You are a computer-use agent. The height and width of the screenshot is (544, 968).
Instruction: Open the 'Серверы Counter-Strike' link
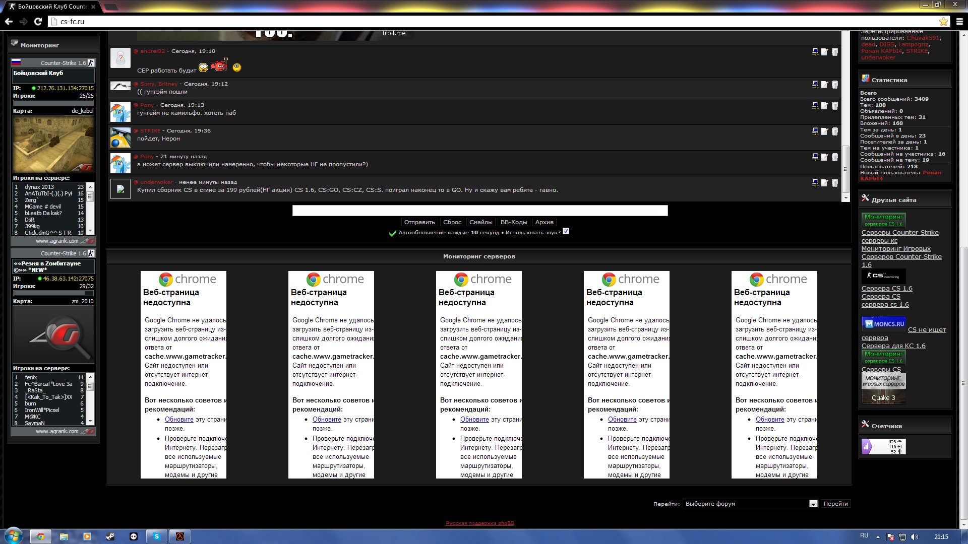[900, 233]
